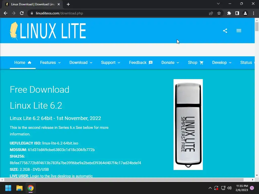Click the SHA256 hash value
The height and width of the screenshot is (194, 259).
75,163
